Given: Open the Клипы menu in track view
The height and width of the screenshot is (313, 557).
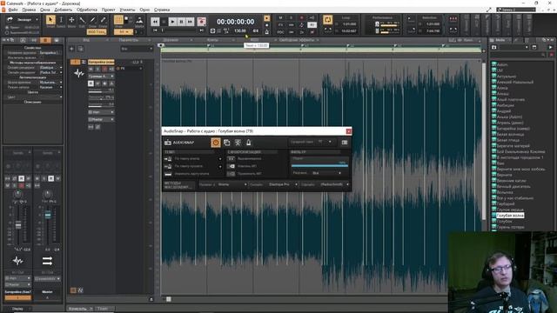Looking at the screenshot, I should click(x=212, y=40).
